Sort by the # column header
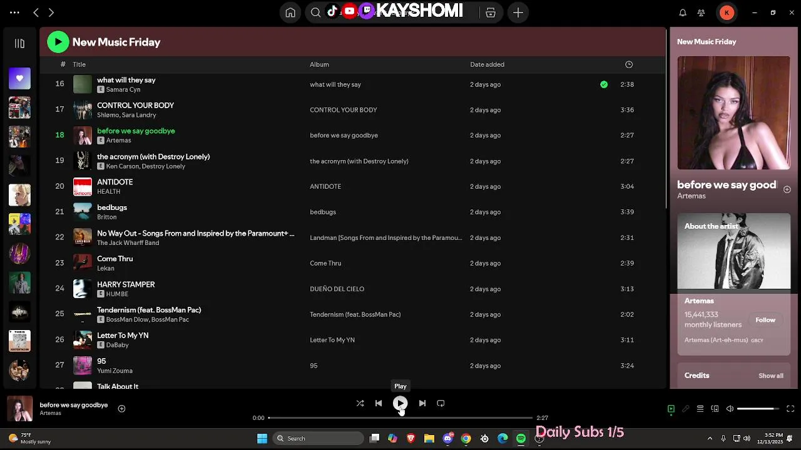Viewport: 801px width, 450px height. pyautogui.click(x=63, y=64)
